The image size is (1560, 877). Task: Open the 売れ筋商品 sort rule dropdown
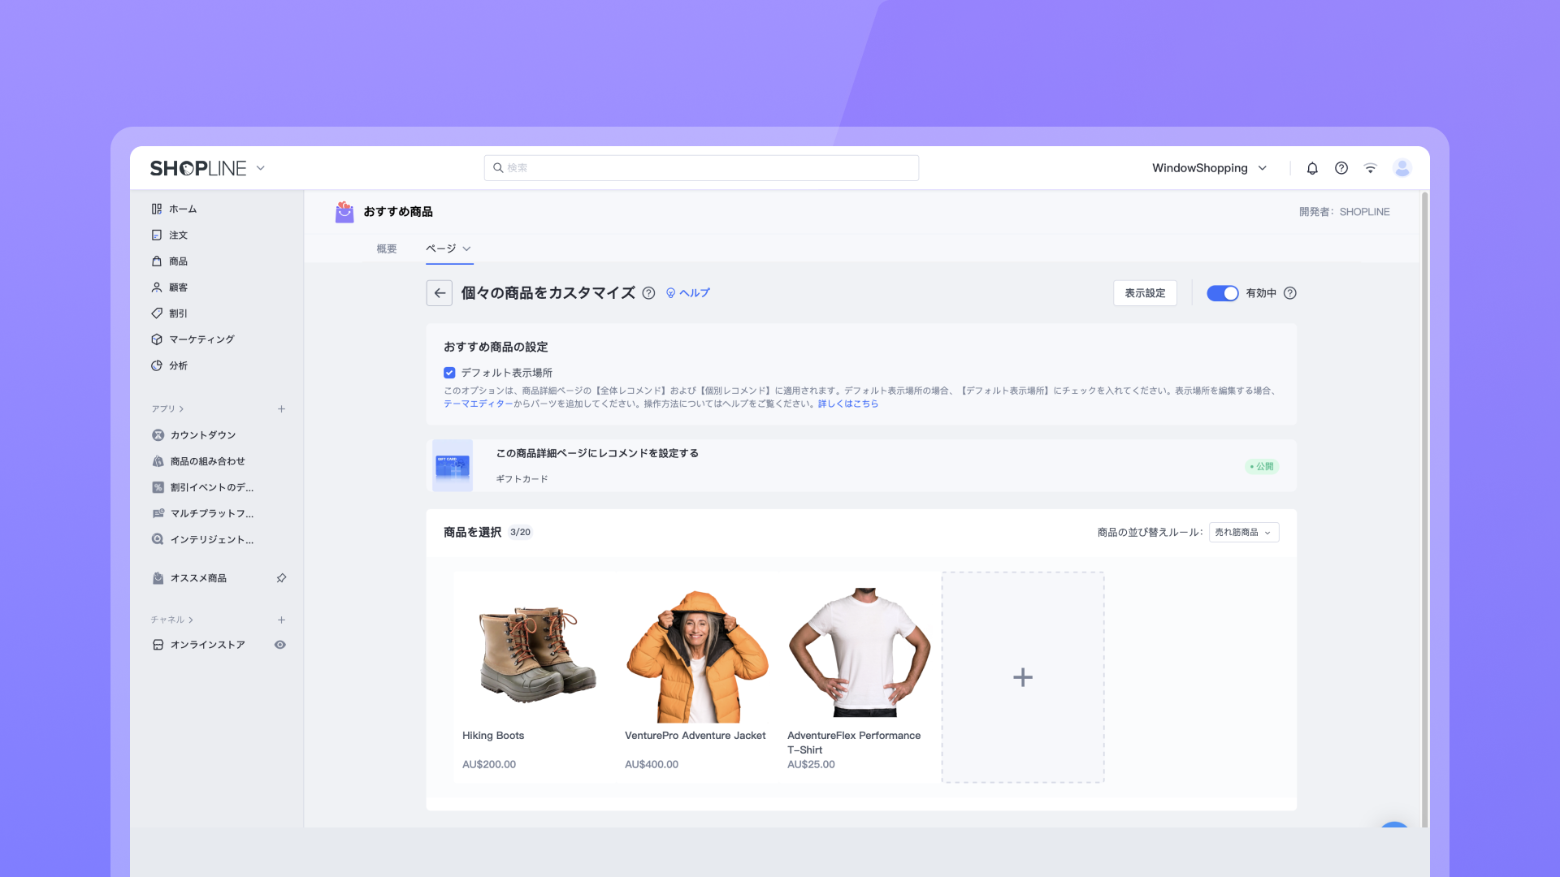[x=1243, y=533]
